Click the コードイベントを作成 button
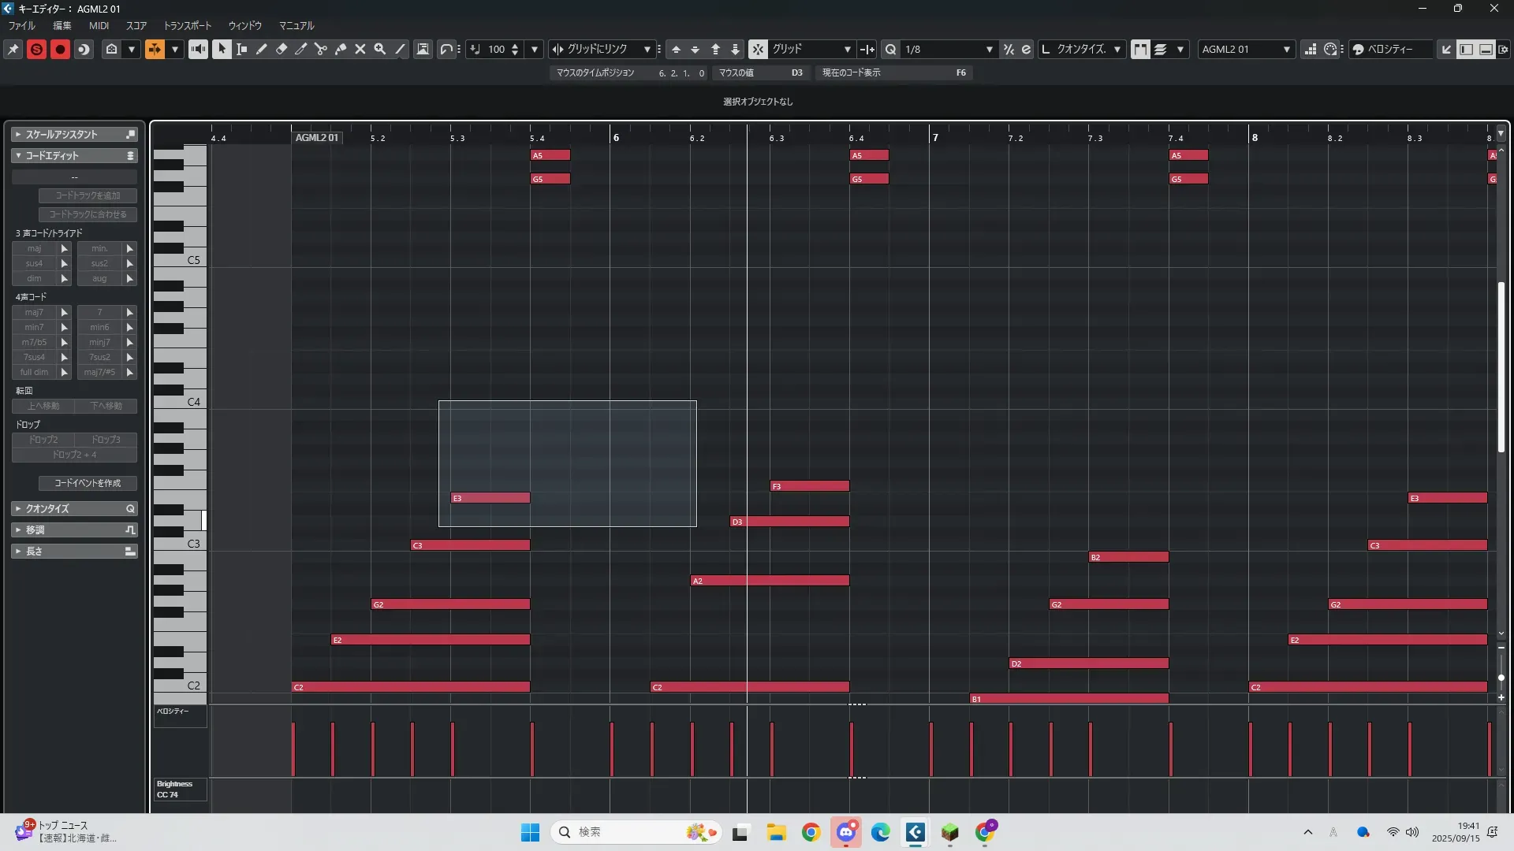 pyautogui.click(x=88, y=483)
